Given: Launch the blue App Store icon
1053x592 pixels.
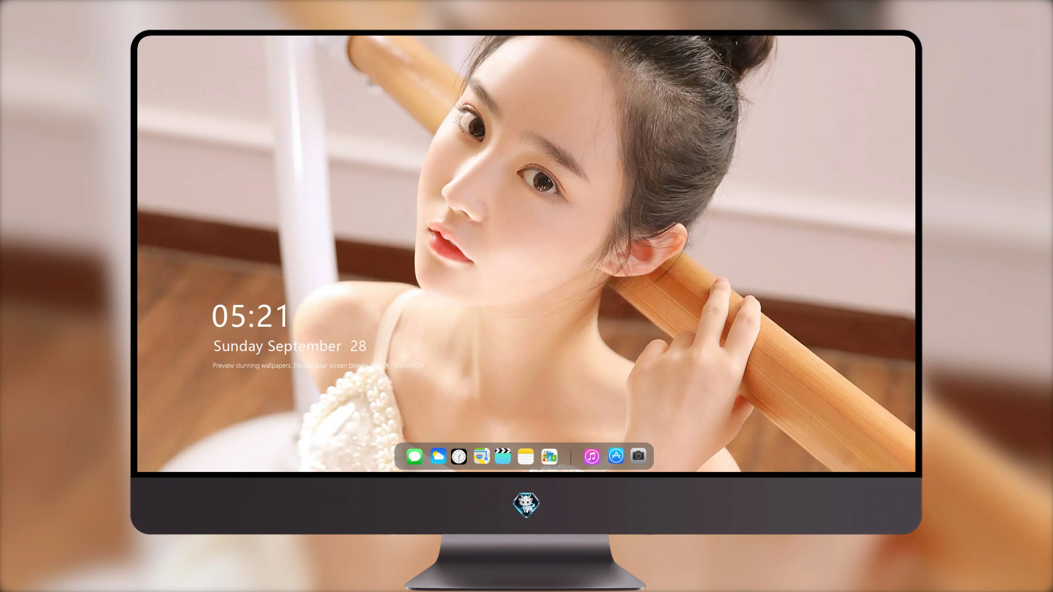Looking at the screenshot, I should (616, 456).
